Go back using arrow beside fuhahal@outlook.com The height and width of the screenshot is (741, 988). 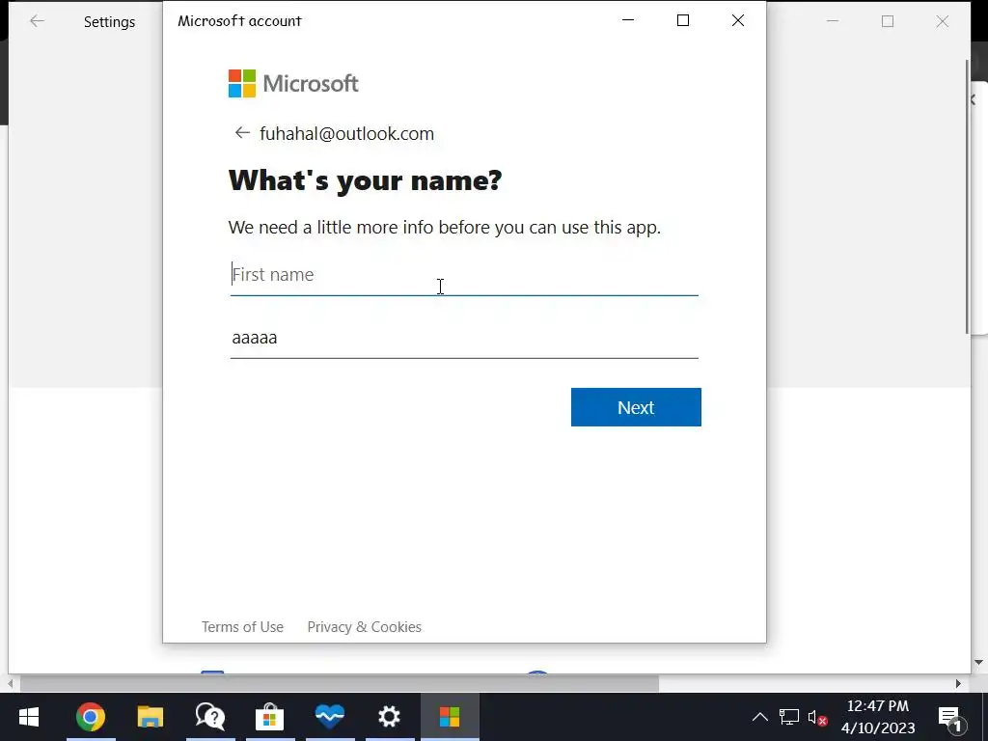(x=242, y=133)
